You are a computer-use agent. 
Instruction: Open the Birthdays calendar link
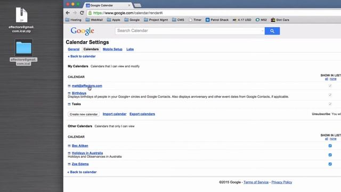(79, 93)
